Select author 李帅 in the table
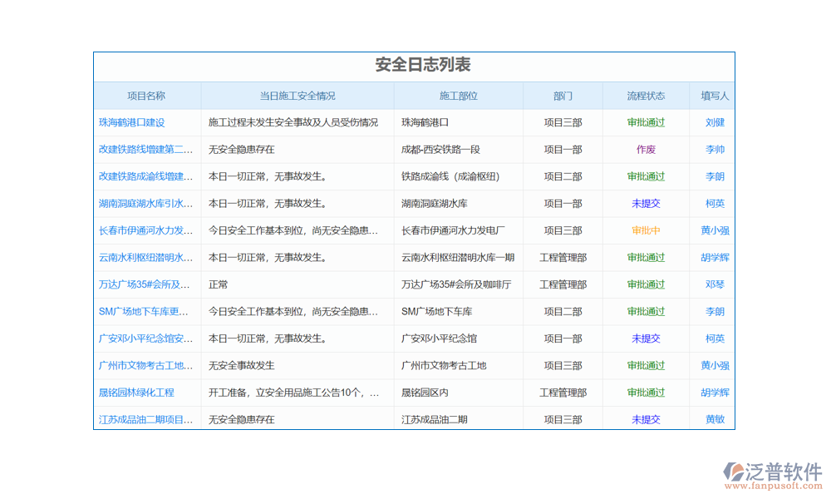Screen dimensions: 831x499 click(x=715, y=150)
